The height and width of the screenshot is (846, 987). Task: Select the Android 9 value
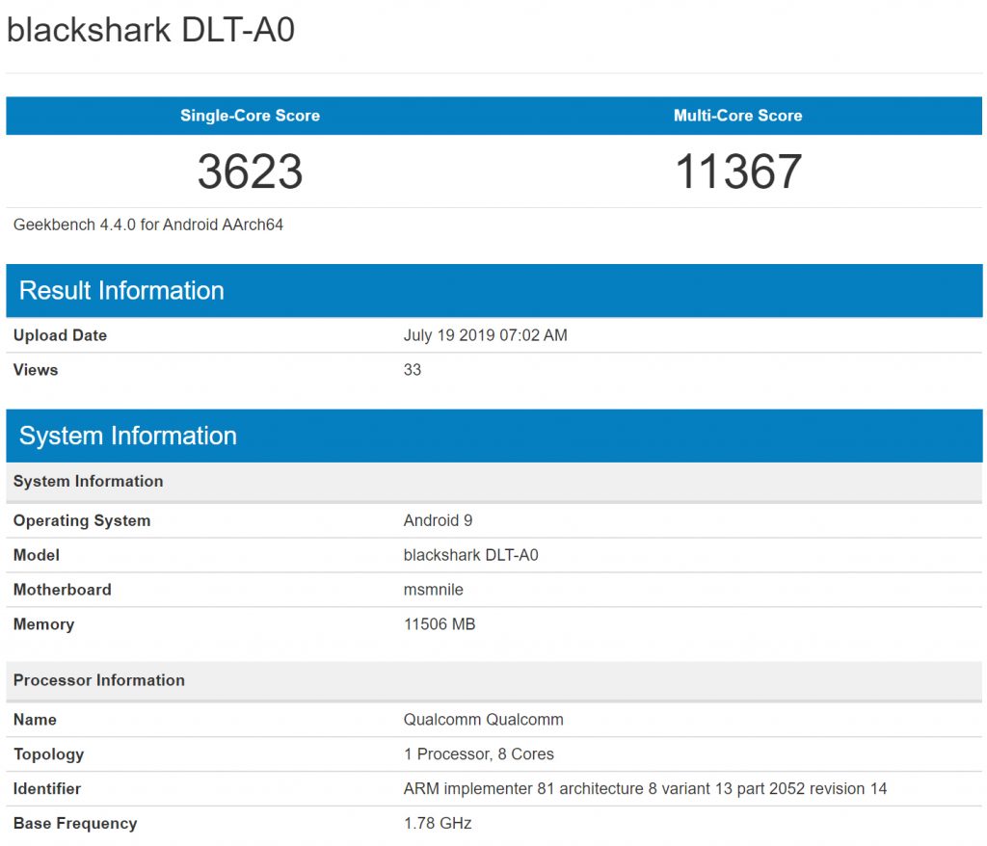click(438, 520)
